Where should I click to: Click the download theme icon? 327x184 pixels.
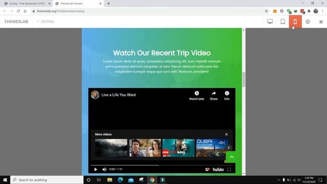pos(308,21)
